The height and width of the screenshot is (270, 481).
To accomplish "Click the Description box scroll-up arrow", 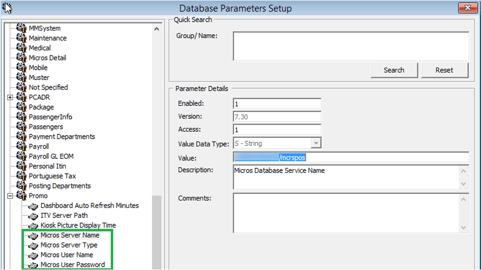I will [x=463, y=171].
